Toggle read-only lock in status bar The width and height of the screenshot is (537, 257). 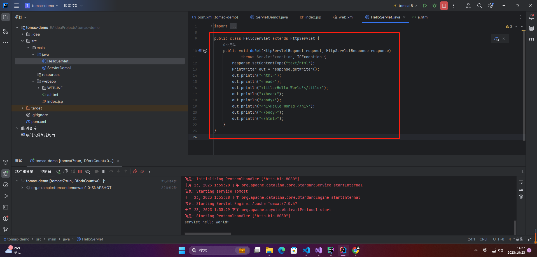pos(530,239)
